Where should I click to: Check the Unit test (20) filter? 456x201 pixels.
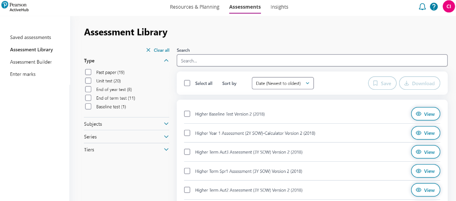point(88,81)
